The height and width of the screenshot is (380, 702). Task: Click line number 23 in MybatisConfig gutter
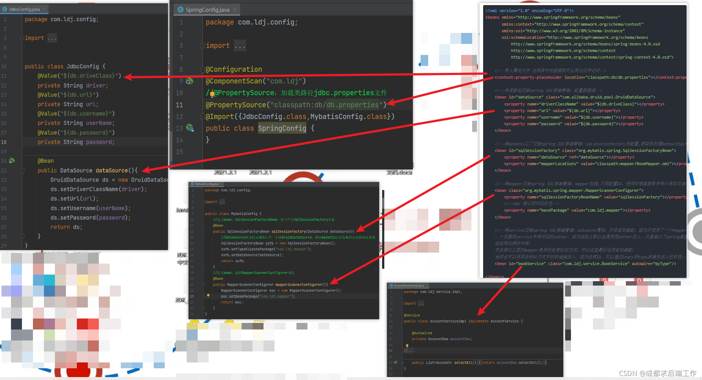tap(192, 297)
